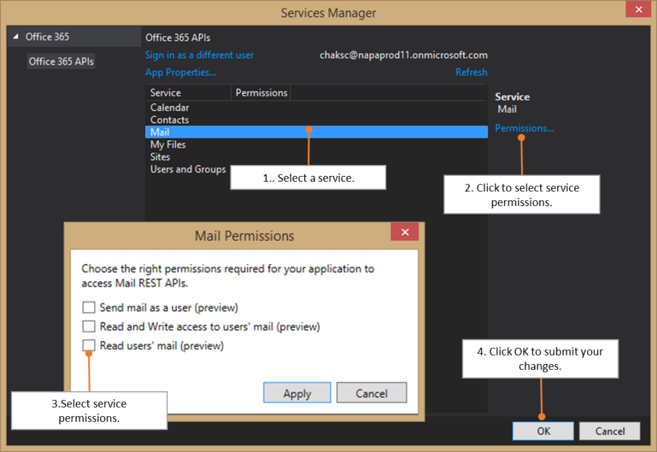Select Office 365 APIs in tree

tap(61, 62)
